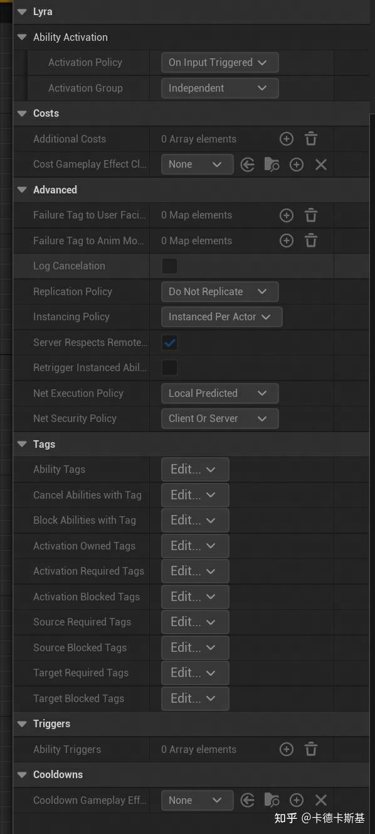
Task: Select the Replication Policy label
Action: 73,291
